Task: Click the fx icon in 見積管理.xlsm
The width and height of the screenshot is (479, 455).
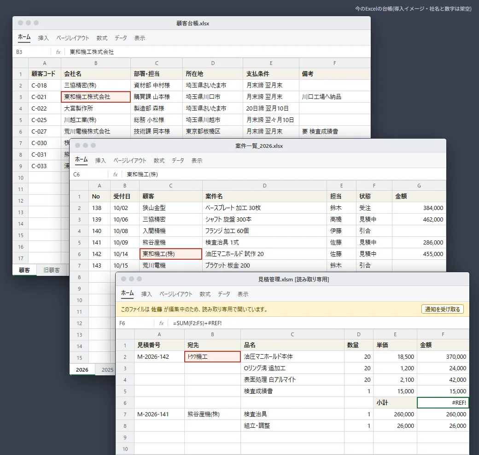Action: tap(161, 323)
